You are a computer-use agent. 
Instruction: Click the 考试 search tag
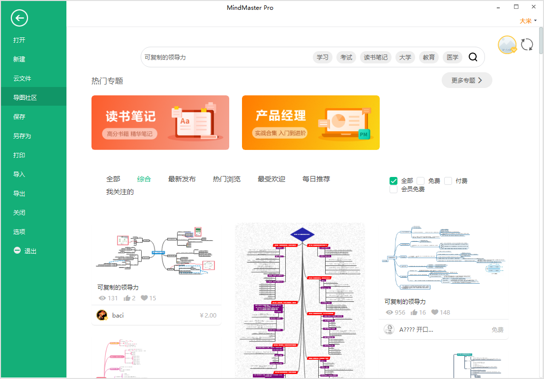[346, 57]
